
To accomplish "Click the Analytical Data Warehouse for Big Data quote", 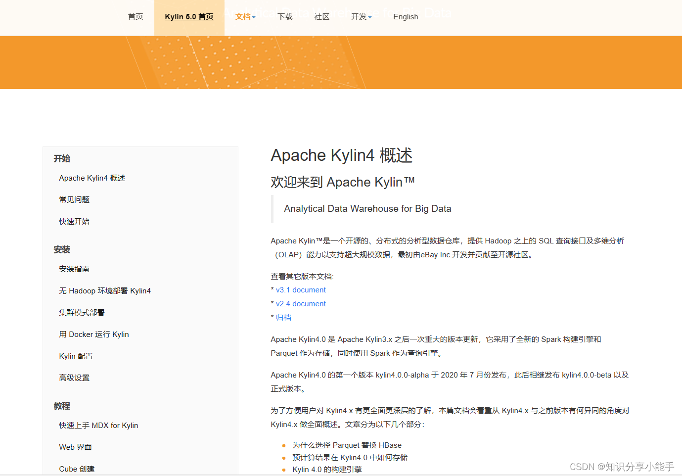I will 367,209.
